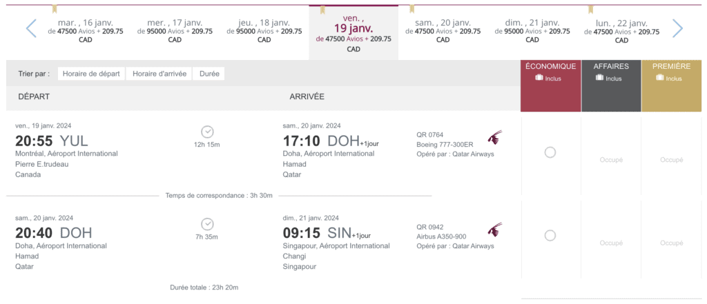Sort flights by Horaire d'arrivée
This screenshot has height=304, width=707.
(159, 74)
